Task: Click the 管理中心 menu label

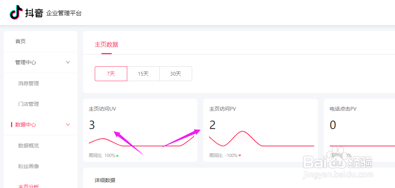Action: (25, 62)
